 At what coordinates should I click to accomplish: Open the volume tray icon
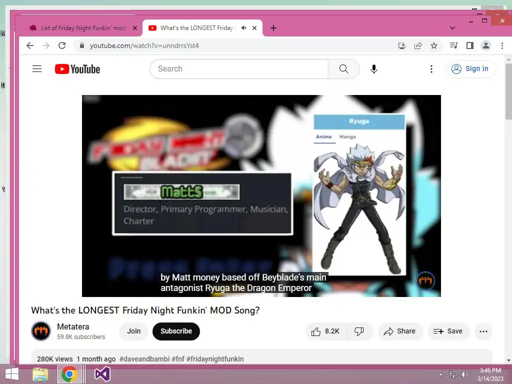pyautogui.click(x=465, y=374)
